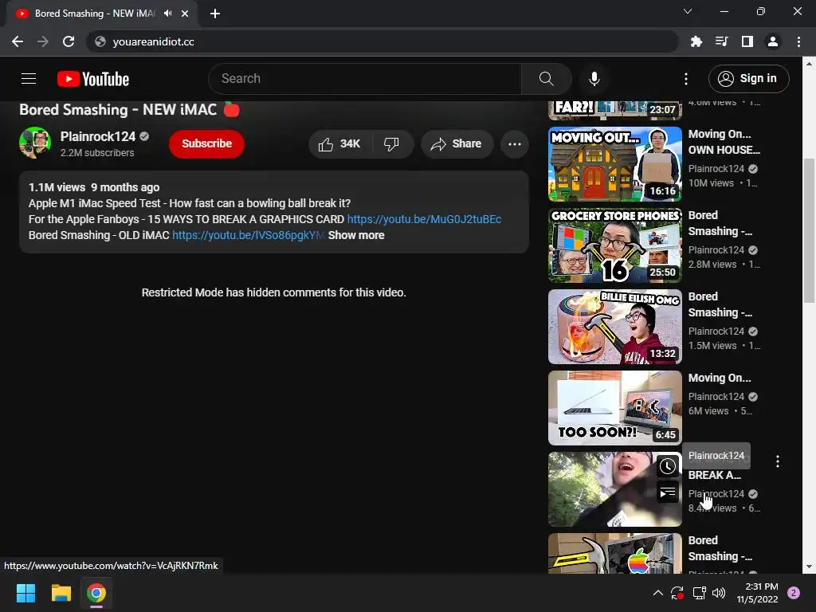The width and height of the screenshot is (816, 612).
Task: Open YouTube settings three-dot menu
Action: (x=686, y=79)
